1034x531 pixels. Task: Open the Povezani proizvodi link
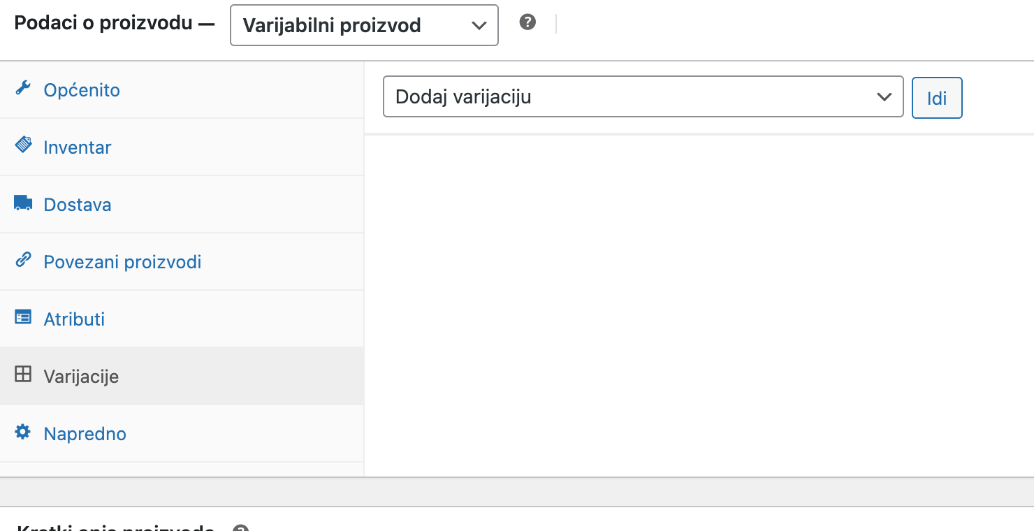coord(122,261)
